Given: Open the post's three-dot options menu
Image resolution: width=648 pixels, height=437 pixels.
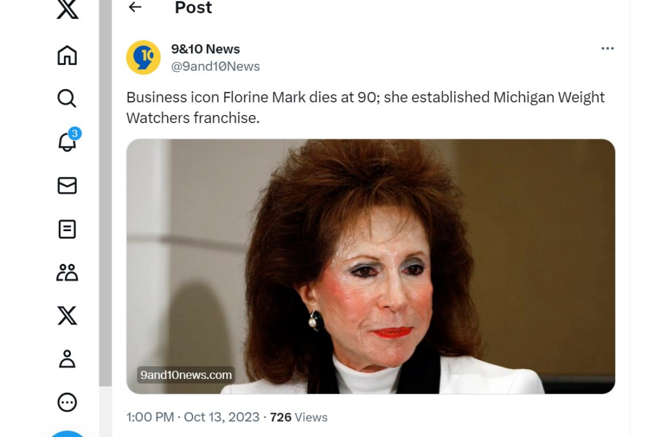Looking at the screenshot, I should 607,48.
